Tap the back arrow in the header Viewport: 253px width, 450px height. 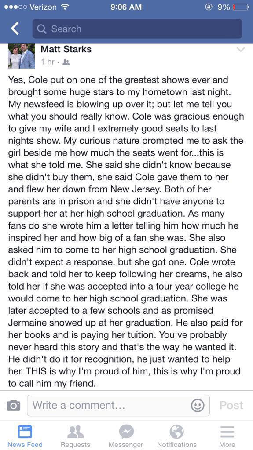point(15,29)
